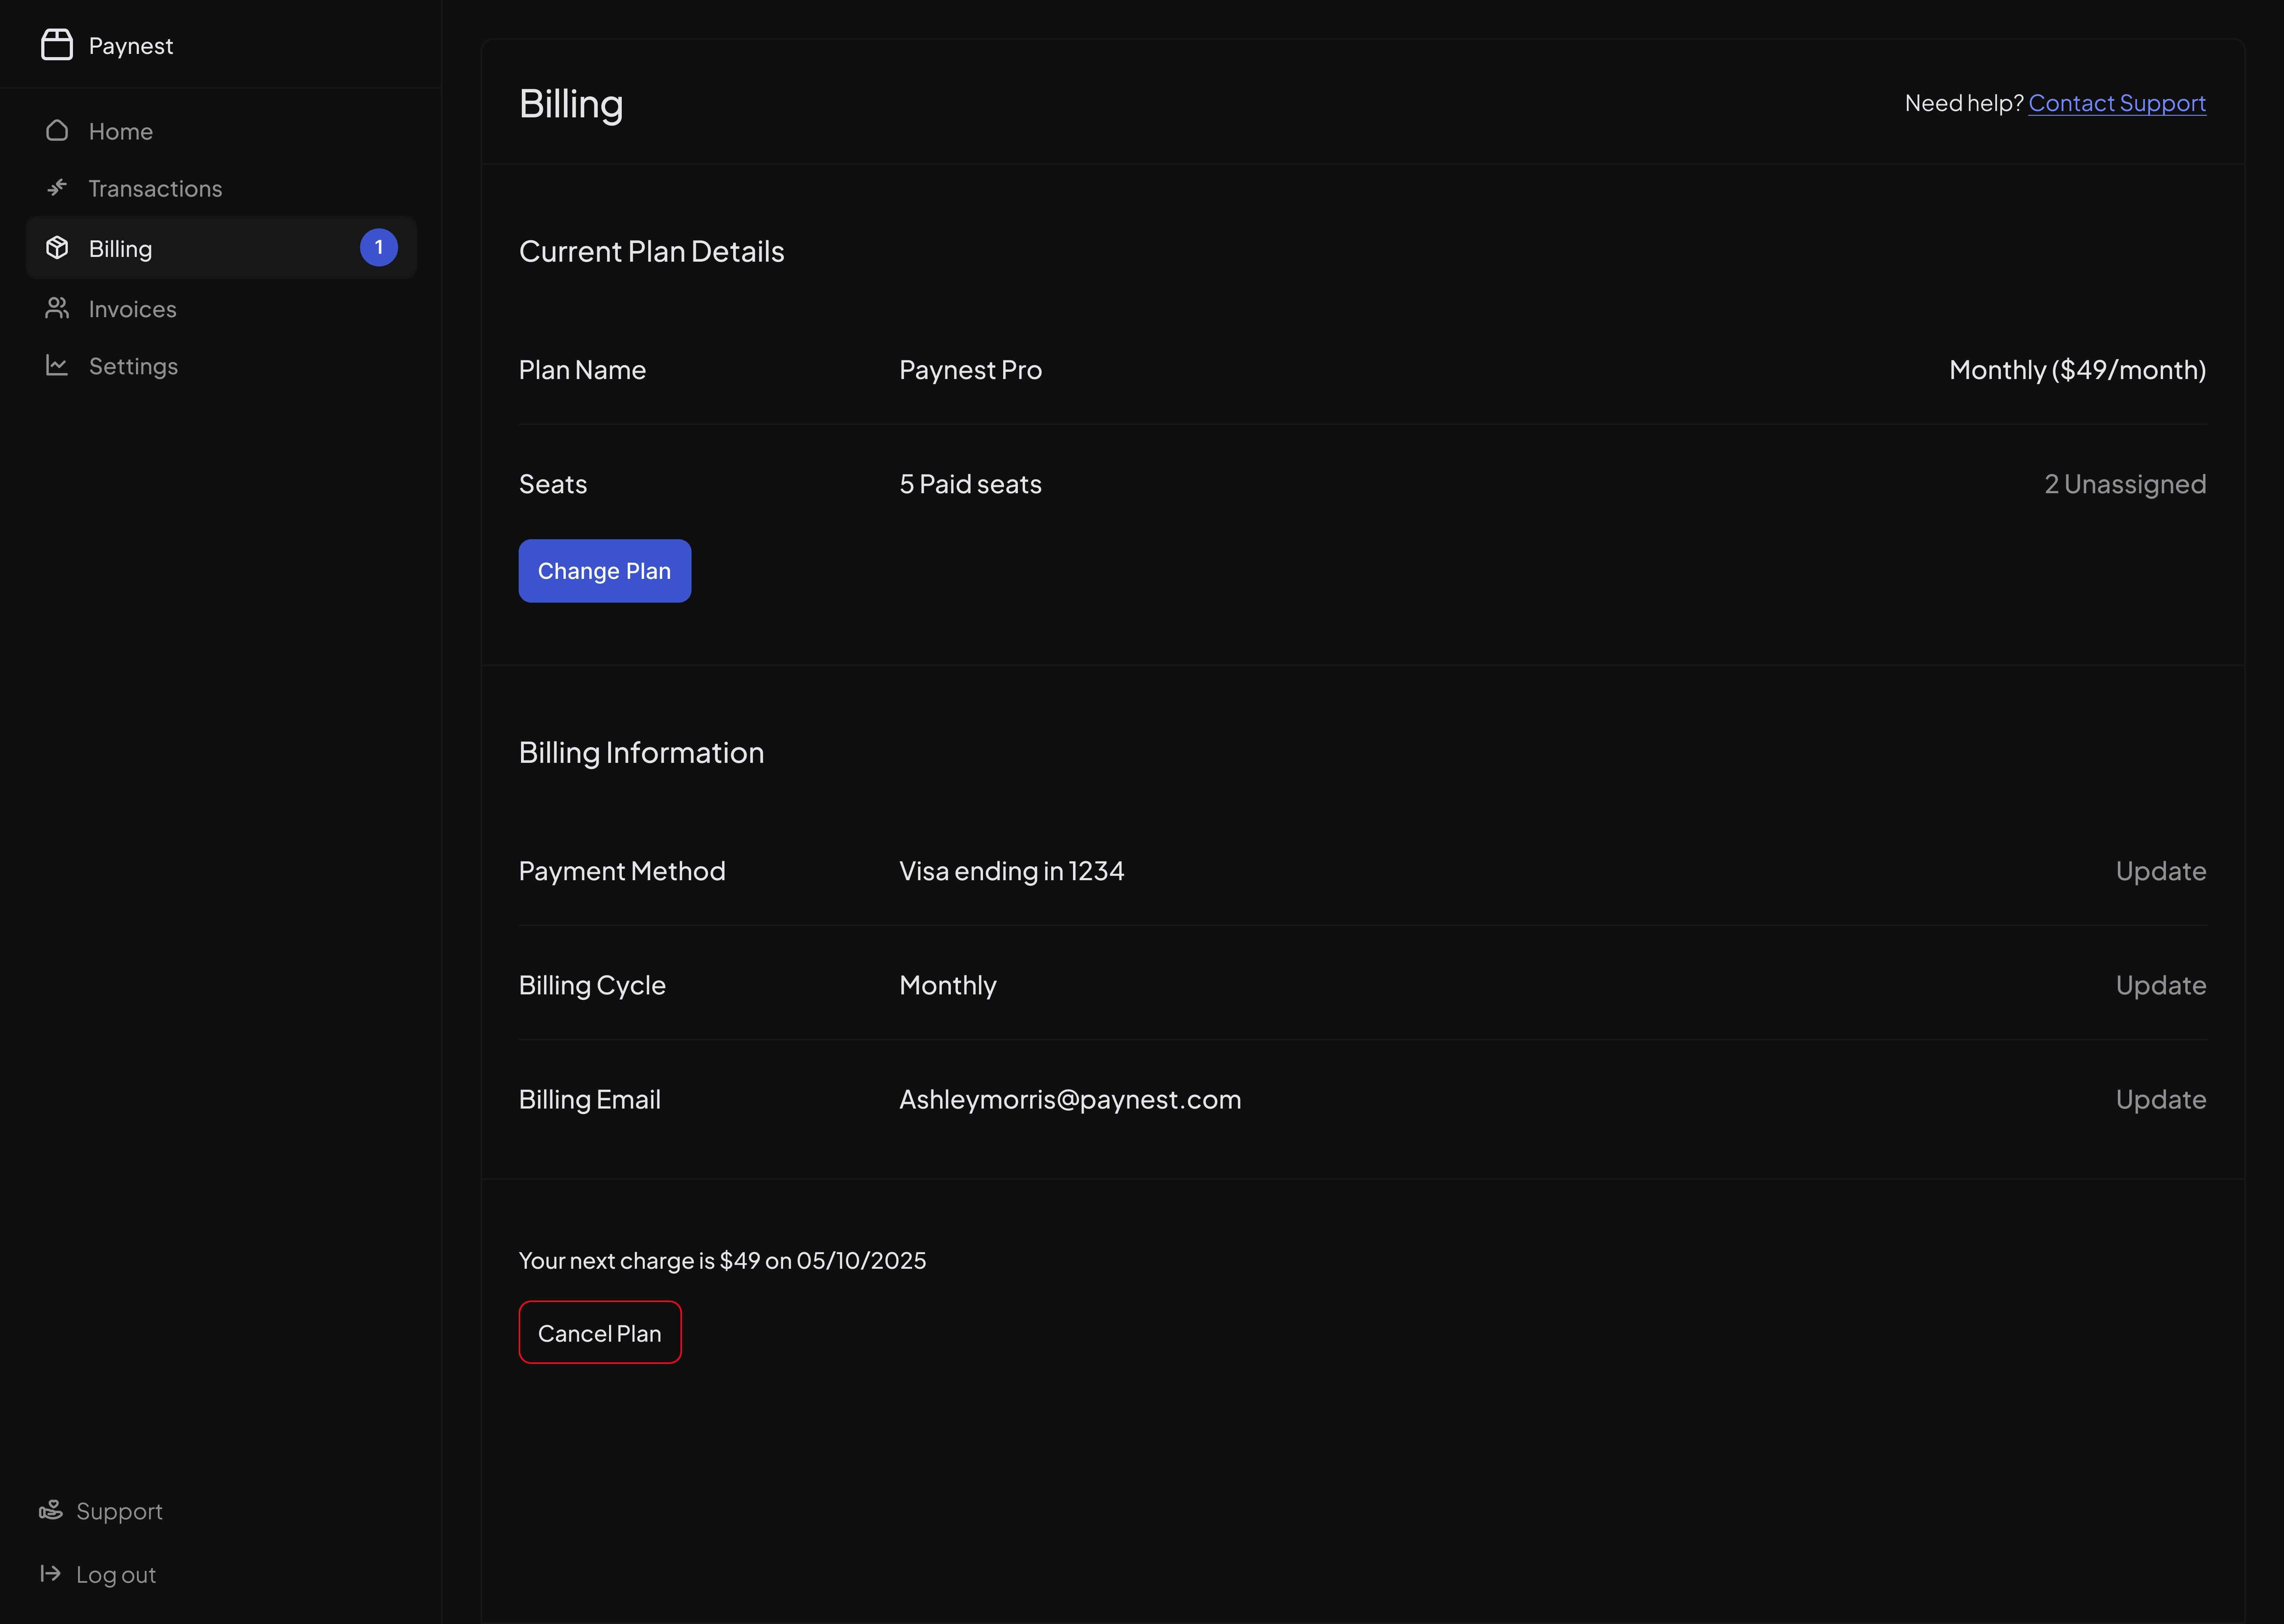Click the Home house icon
Image resolution: width=2284 pixels, height=1624 pixels.
pyautogui.click(x=57, y=131)
